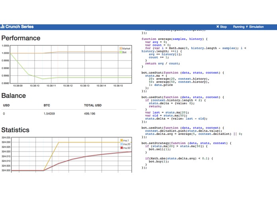Click the Performance chart plot area

[x=71, y=64]
